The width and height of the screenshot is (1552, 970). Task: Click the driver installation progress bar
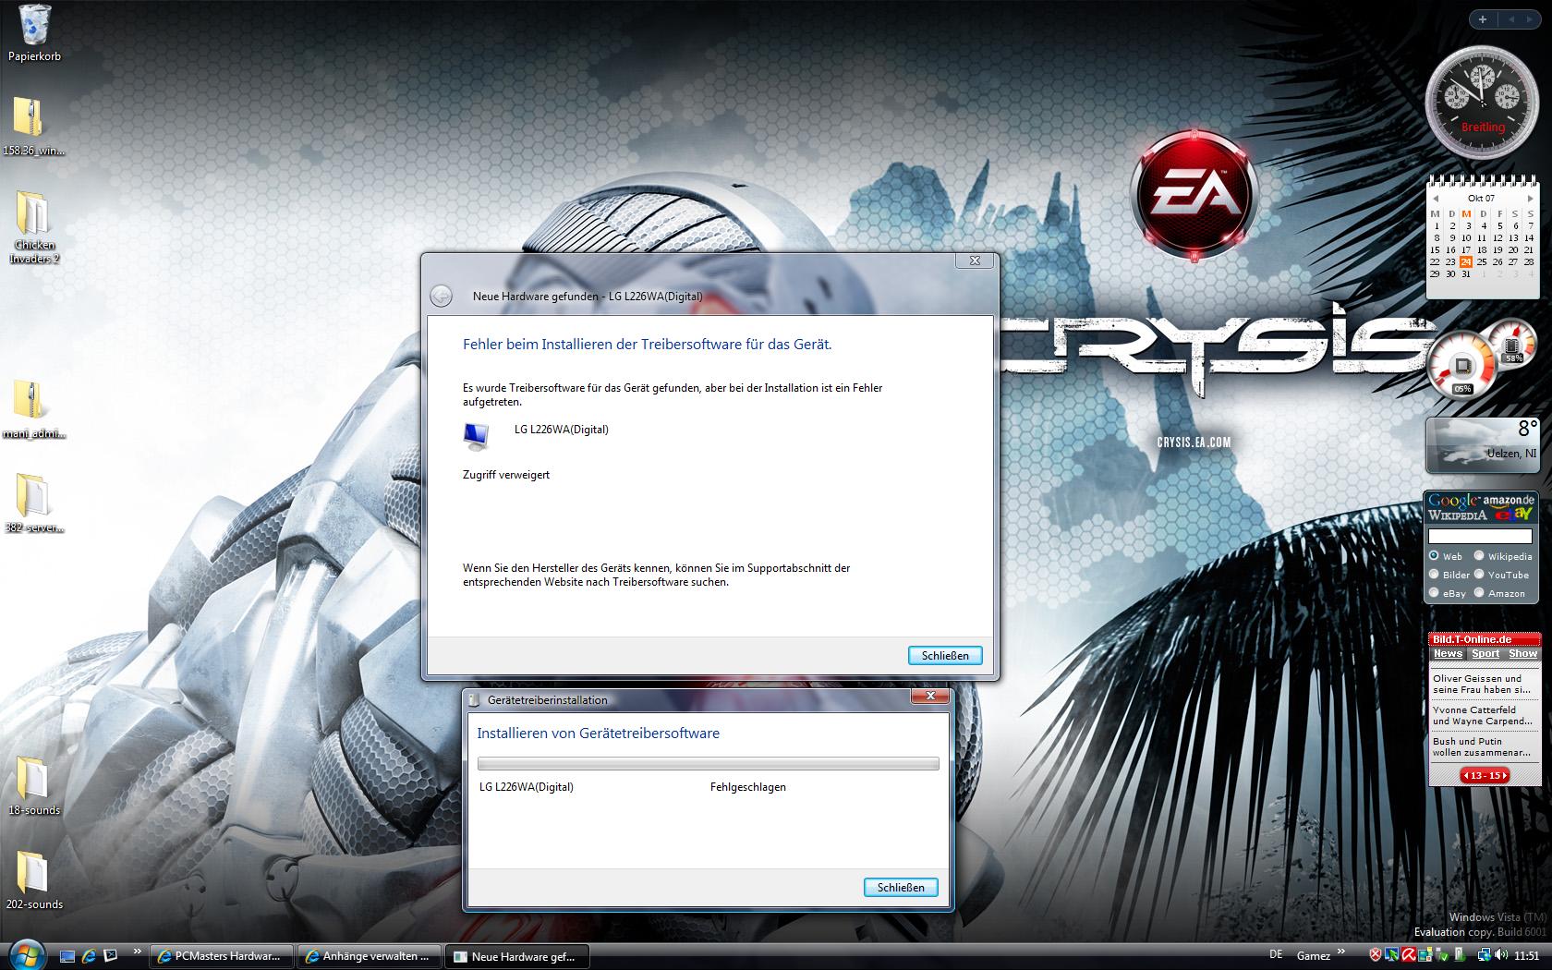pos(708,763)
